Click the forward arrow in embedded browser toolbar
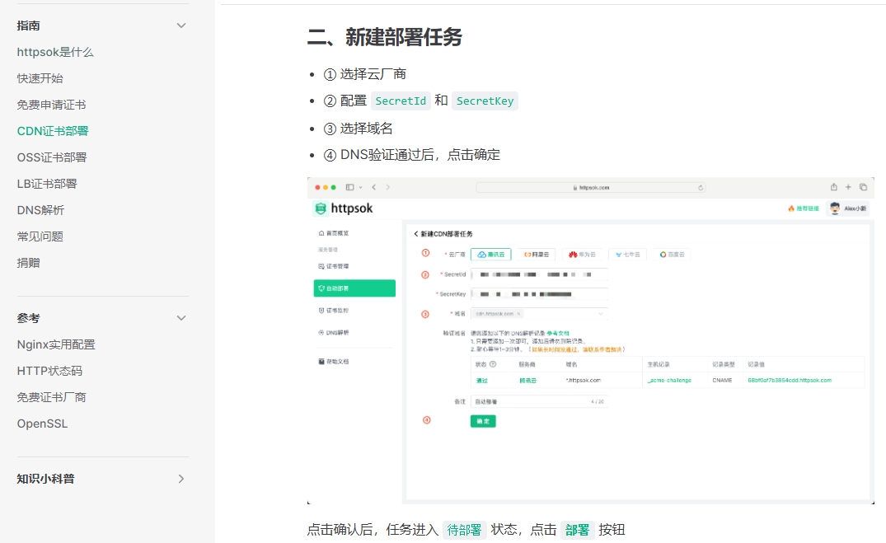 387,187
